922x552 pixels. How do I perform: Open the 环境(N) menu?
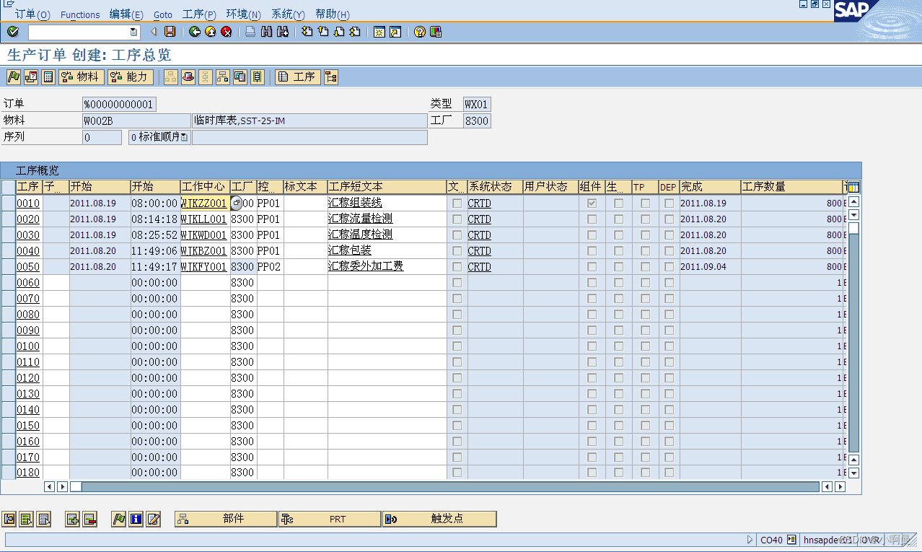[x=242, y=14]
